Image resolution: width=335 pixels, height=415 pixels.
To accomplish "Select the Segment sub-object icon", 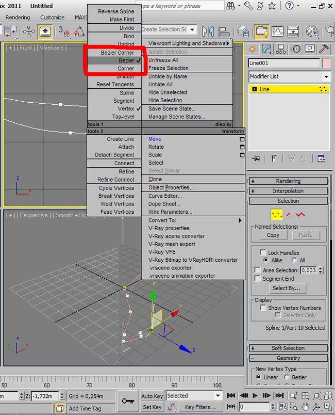I will [x=289, y=214].
